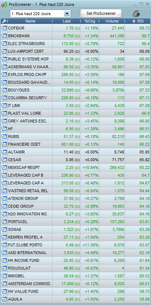Open chart icon for MEMSCAP REGPT row
151x305 pixels.
tap(4, 167)
